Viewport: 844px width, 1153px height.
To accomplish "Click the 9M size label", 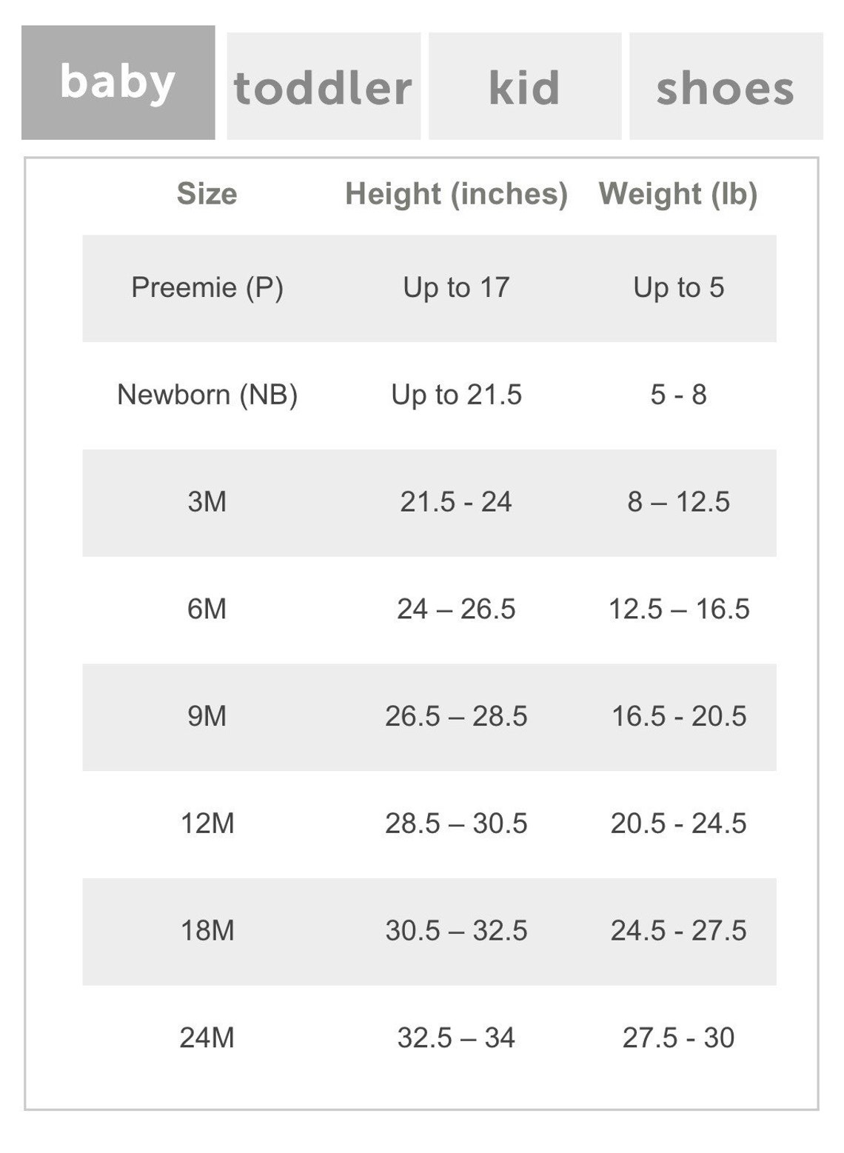I will click(x=207, y=716).
